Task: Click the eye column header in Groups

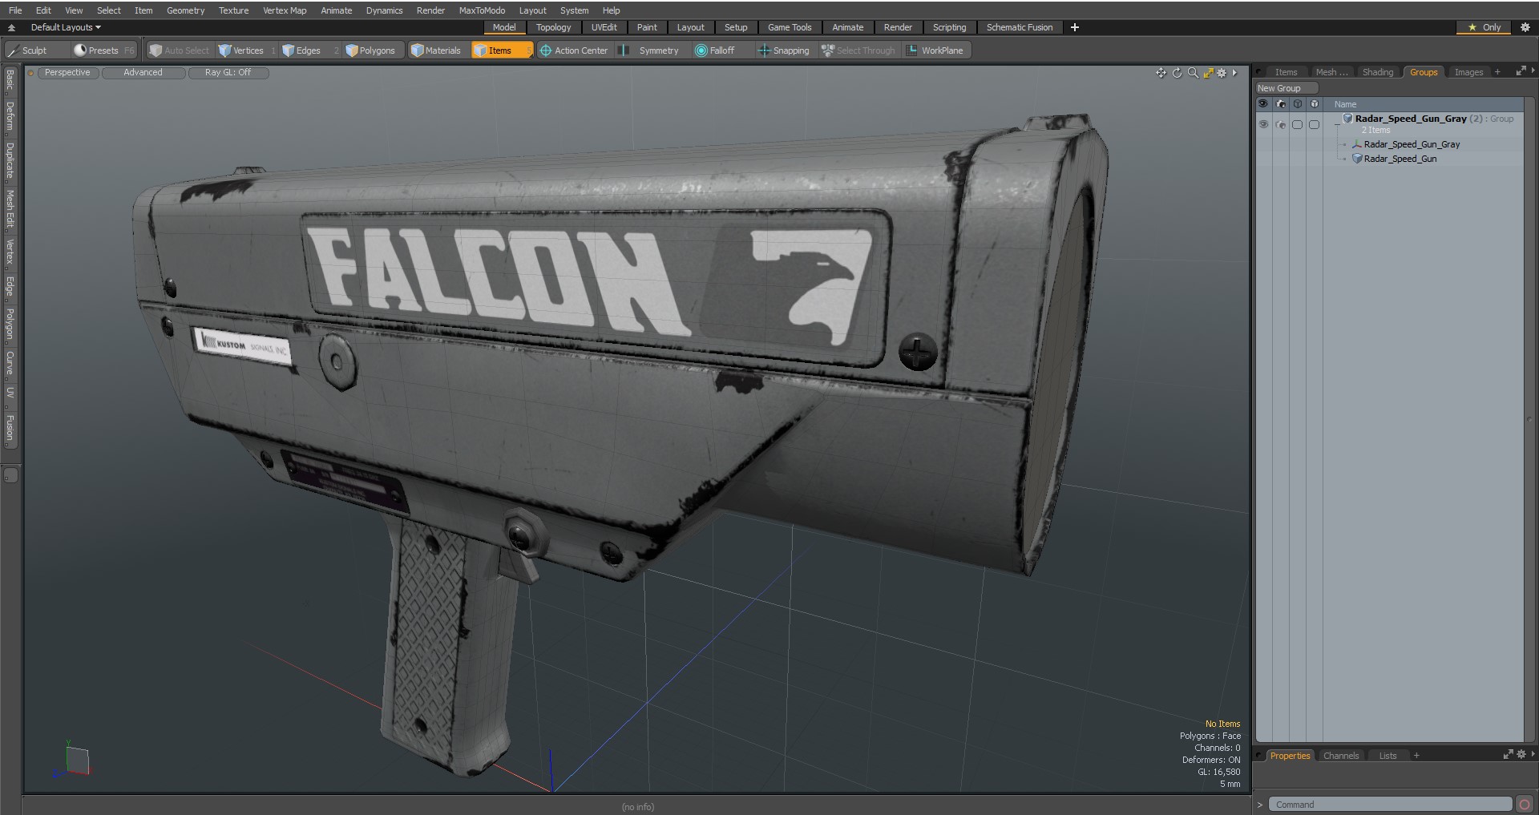Action: 1263,104
